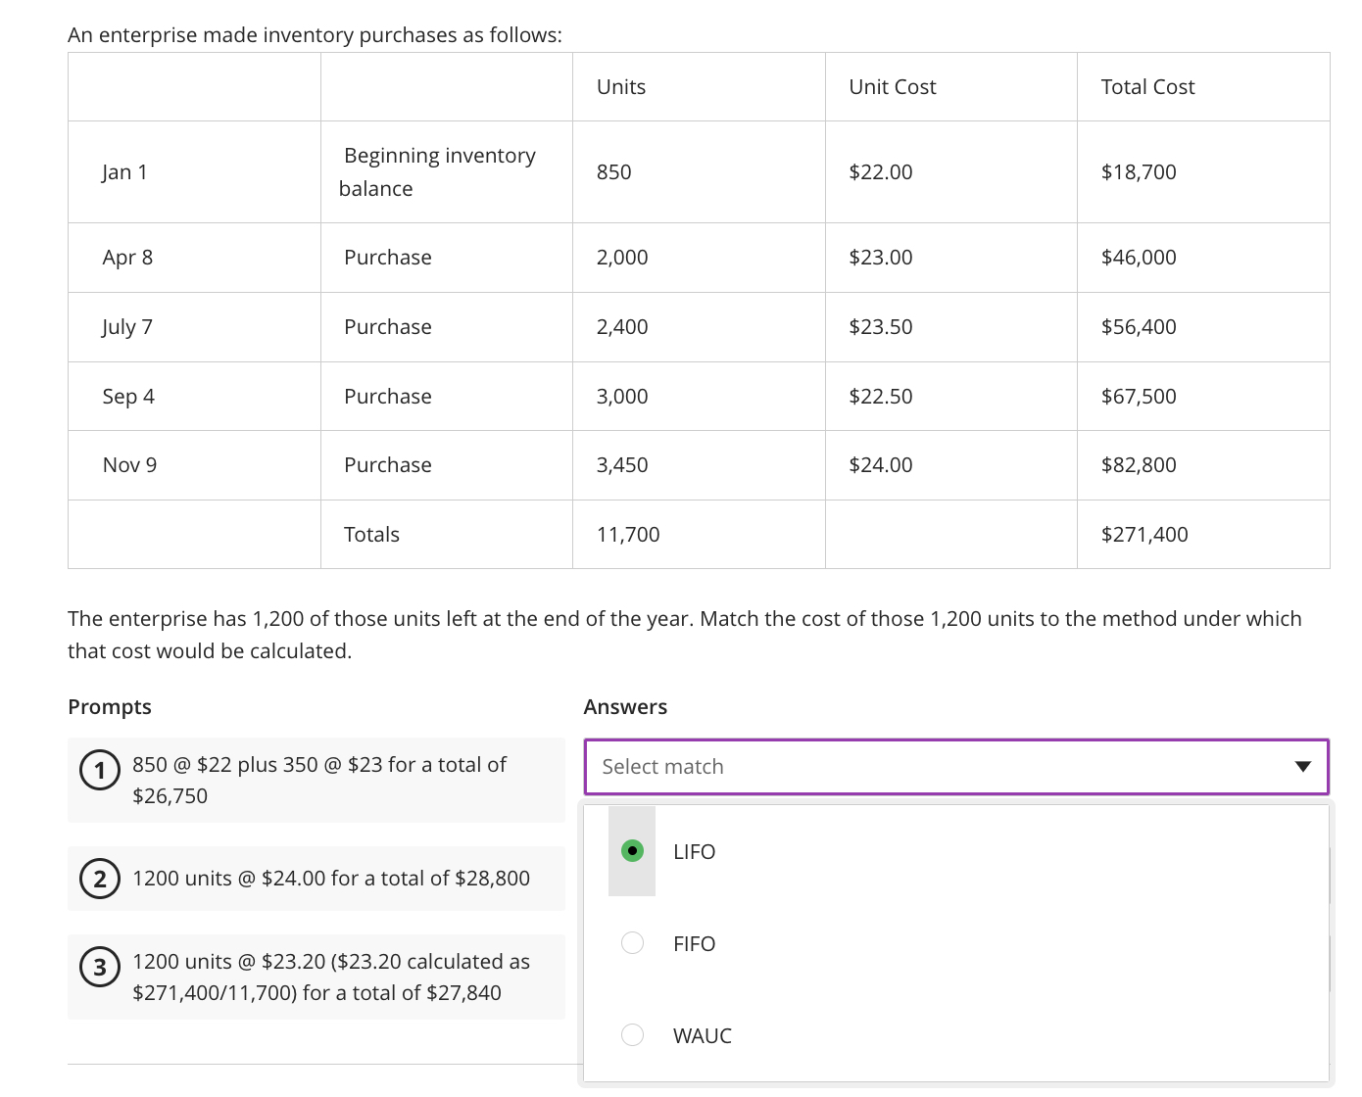
Task: Click prompt 3 with total $27,840
Action: [316, 977]
